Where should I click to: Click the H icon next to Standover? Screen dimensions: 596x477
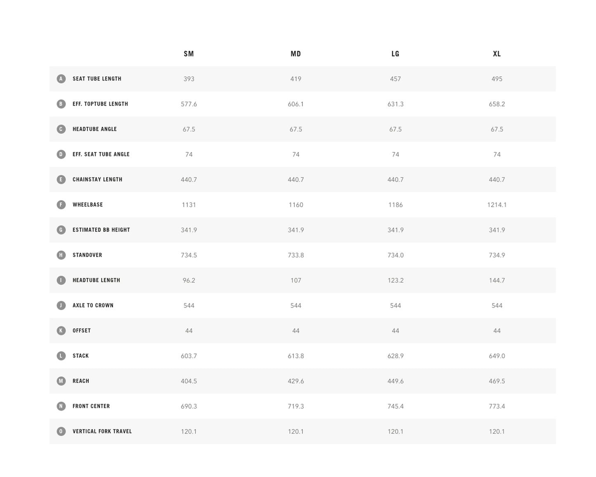61,255
